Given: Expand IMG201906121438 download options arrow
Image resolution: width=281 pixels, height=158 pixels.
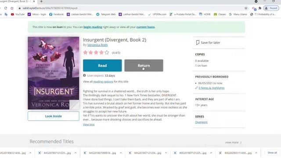Looking at the screenshot, I should tap(30, 153).
